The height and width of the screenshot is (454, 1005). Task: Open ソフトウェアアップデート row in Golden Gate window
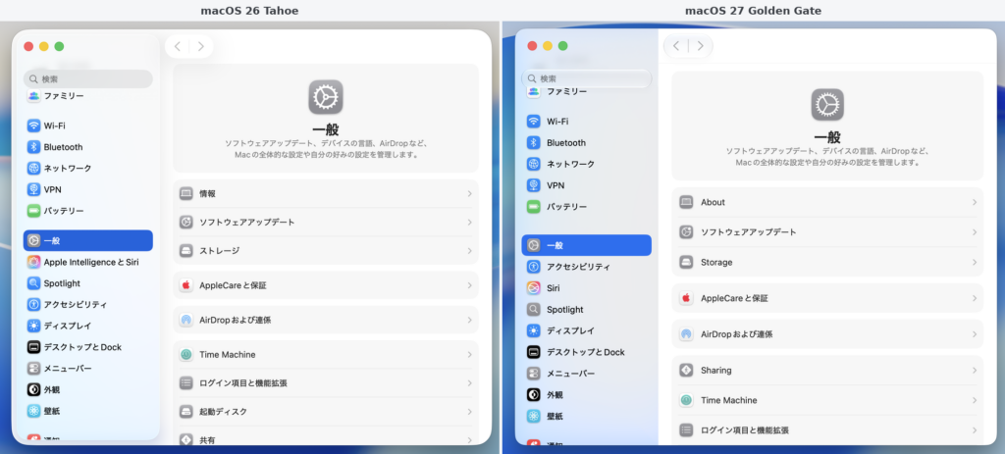(x=827, y=231)
